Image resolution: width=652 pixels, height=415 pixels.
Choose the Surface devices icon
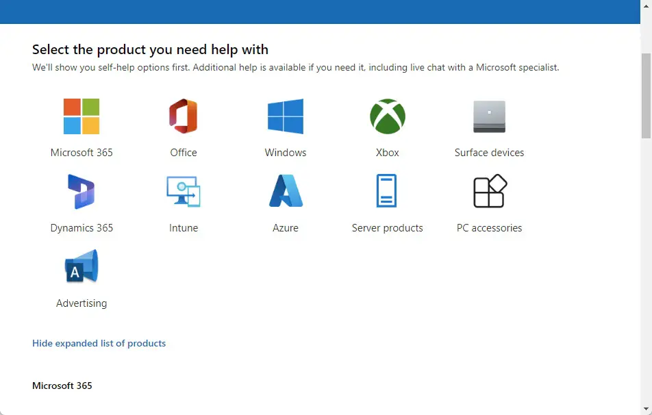point(490,117)
